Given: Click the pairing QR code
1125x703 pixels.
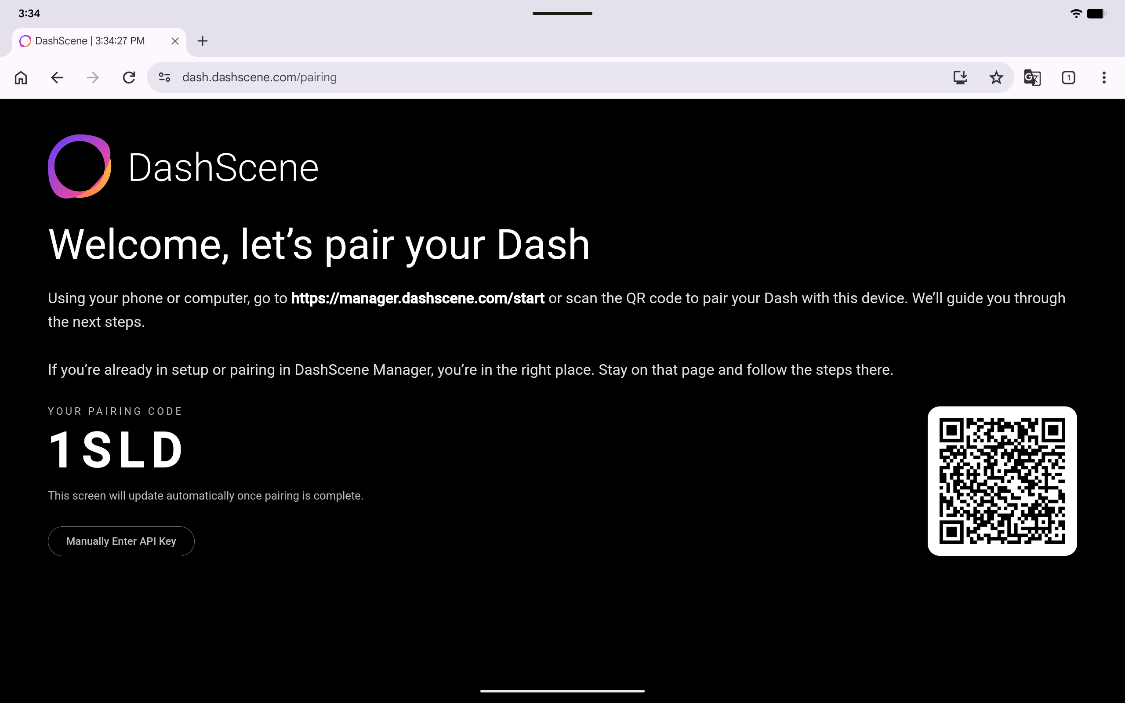Looking at the screenshot, I should click(1002, 481).
